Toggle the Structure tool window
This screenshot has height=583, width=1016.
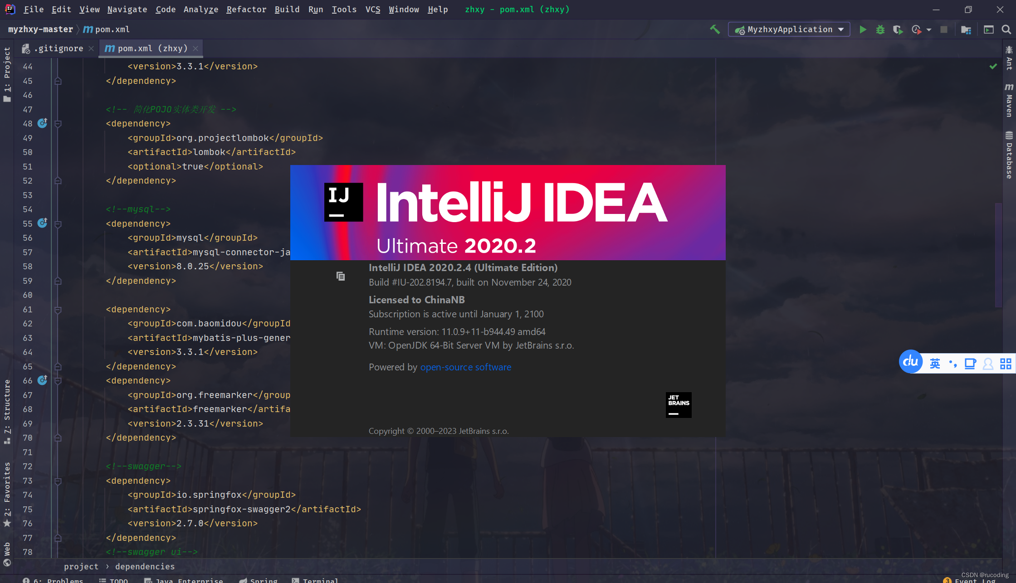click(7, 412)
